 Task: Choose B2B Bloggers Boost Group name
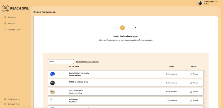(x=79, y=82)
